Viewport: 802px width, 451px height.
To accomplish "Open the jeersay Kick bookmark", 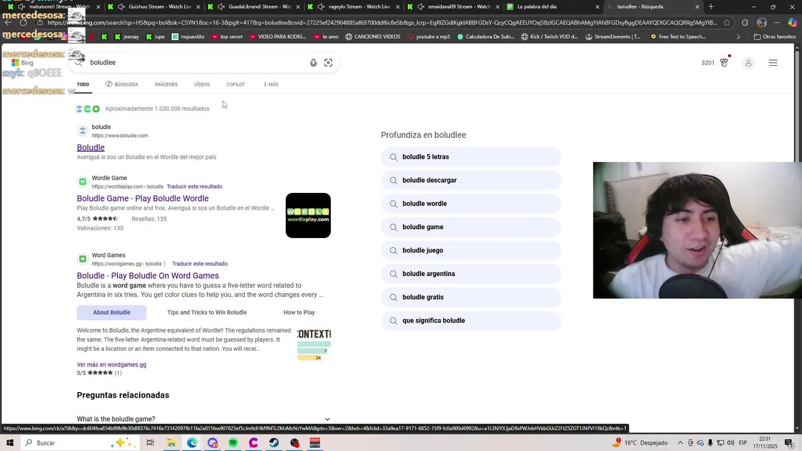I will [x=127, y=37].
